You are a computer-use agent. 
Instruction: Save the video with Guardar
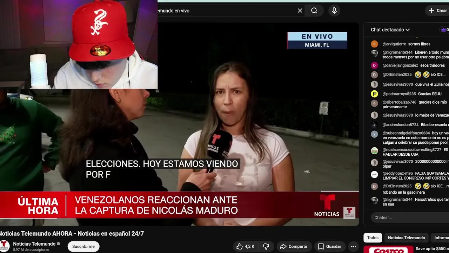pos(329,246)
